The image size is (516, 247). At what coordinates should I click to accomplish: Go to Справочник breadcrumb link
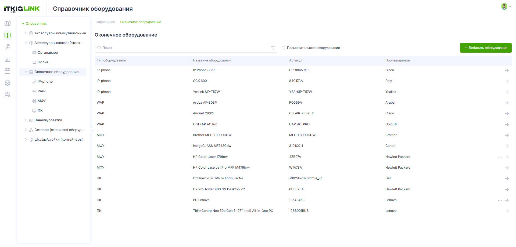coord(105,22)
